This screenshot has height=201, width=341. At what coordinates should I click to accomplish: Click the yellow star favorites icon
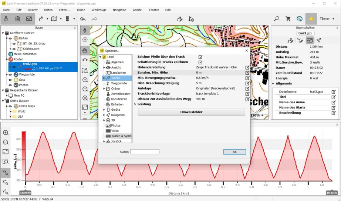click(311, 19)
